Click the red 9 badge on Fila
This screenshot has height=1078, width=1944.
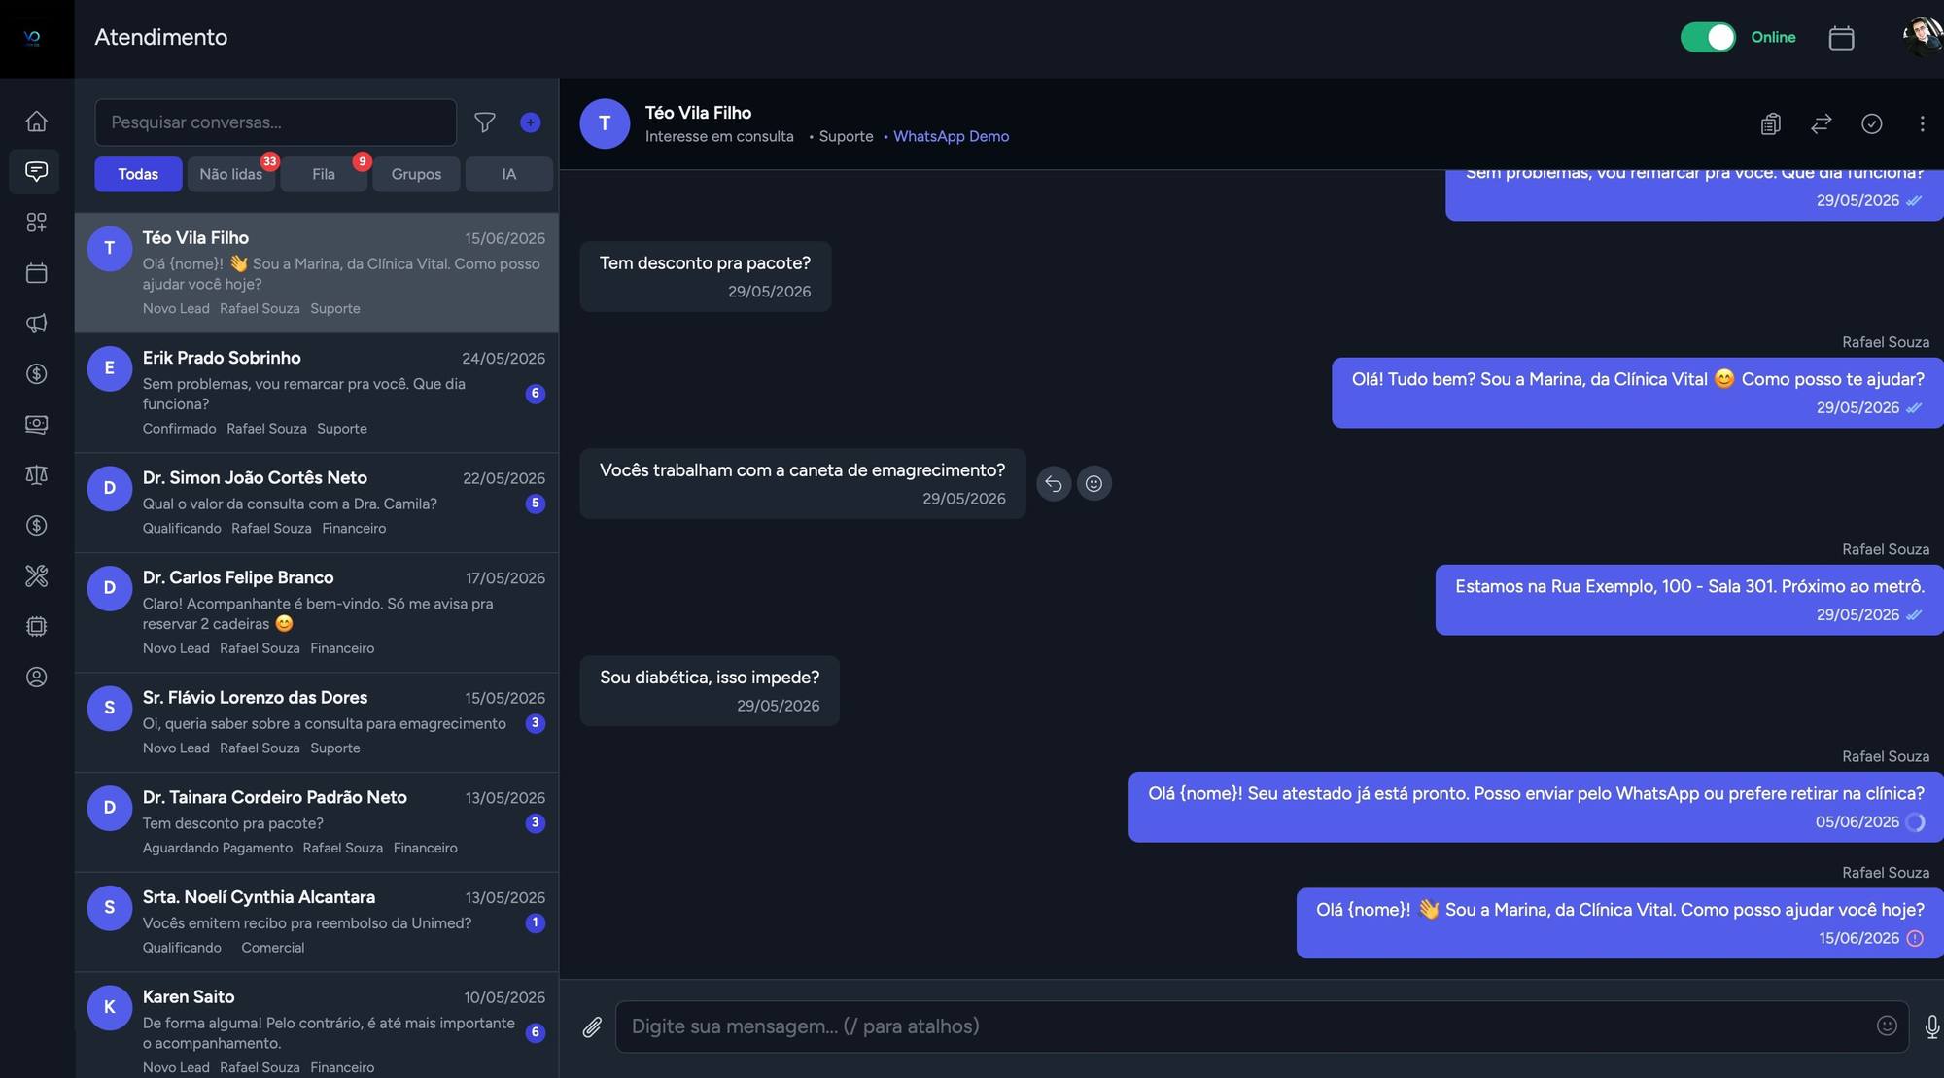click(362, 161)
